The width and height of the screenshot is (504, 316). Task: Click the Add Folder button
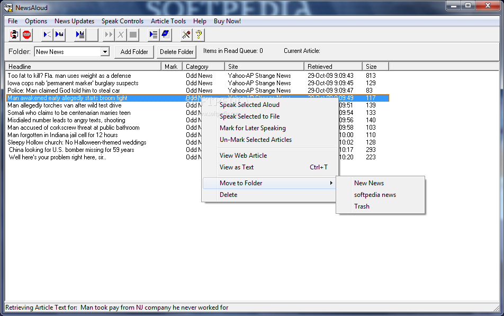(134, 52)
